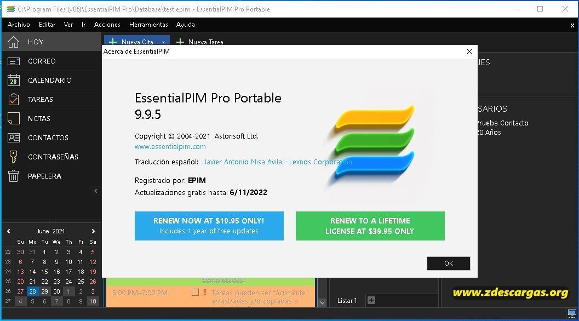
Task: Click the plus icon next to Listar 1
Action: (371, 300)
